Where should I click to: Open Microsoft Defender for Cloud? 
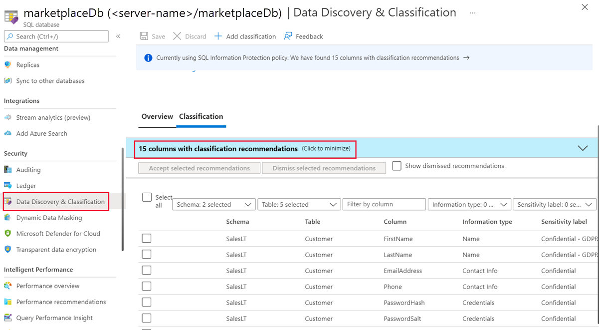tap(58, 234)
